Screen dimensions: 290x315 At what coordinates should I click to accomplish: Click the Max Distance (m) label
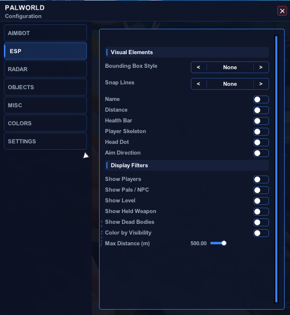coord(127,243)
